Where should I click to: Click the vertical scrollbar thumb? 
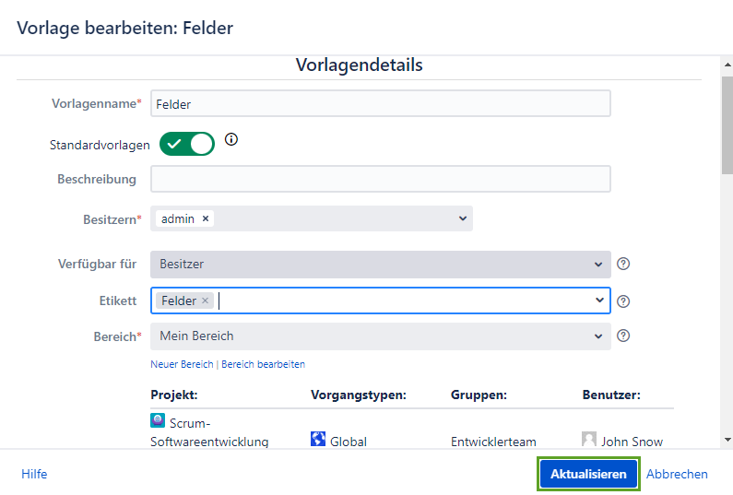(727, 125)
